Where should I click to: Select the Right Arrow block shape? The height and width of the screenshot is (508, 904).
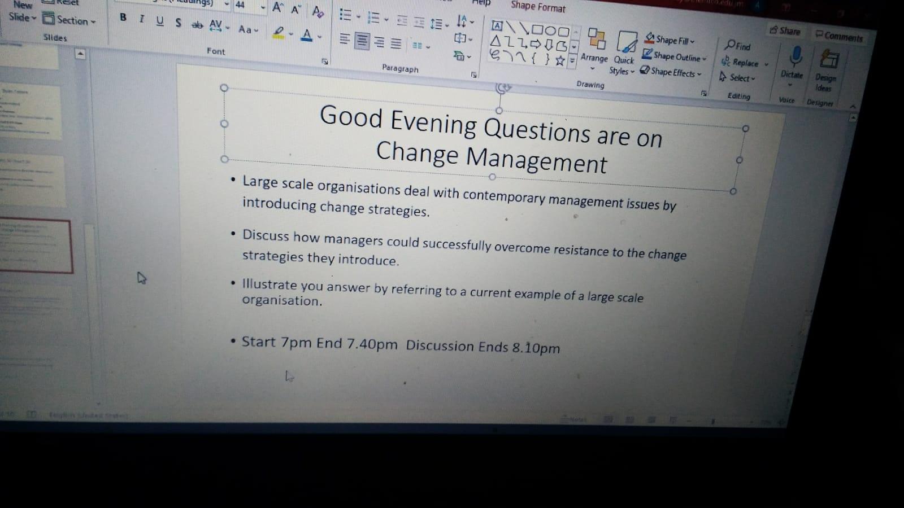click(x=535, y=44)
